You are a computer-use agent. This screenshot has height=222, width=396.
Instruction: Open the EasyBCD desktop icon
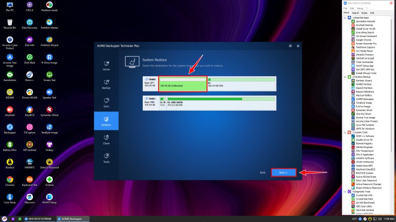coord(29,111)
